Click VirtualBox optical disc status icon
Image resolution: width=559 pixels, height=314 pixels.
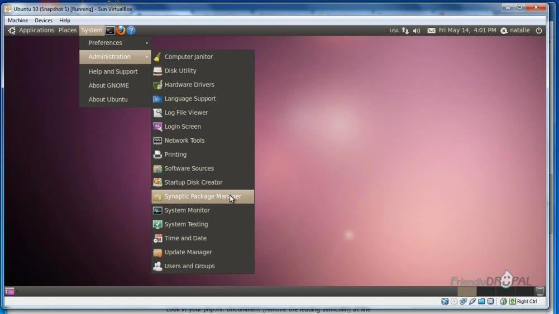click(454, 301)
